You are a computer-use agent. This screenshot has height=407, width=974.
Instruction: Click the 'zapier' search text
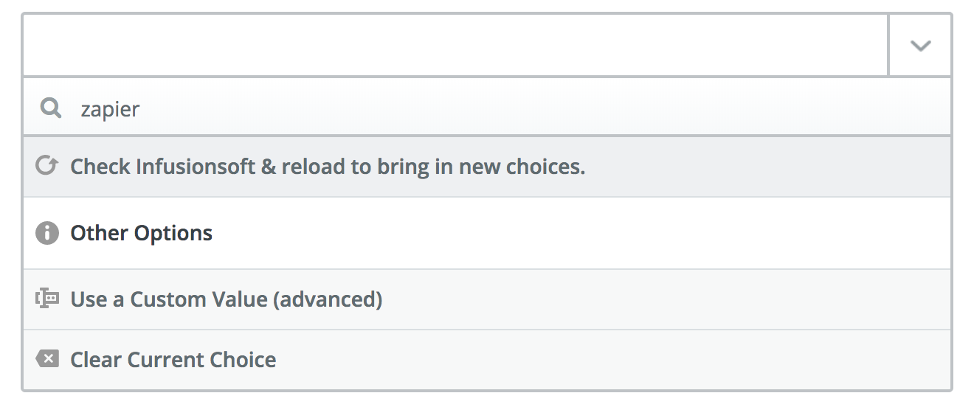(x=111, y=110)
